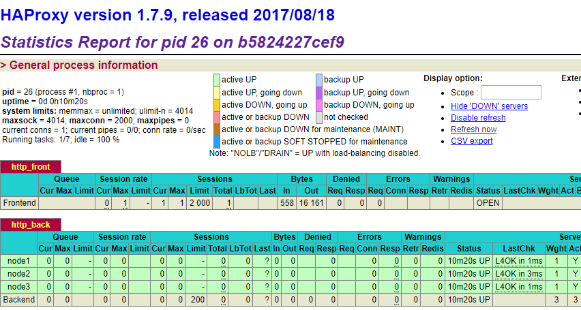
Task: Click node2's 10m20s UP status
Action: pos(468,274)
